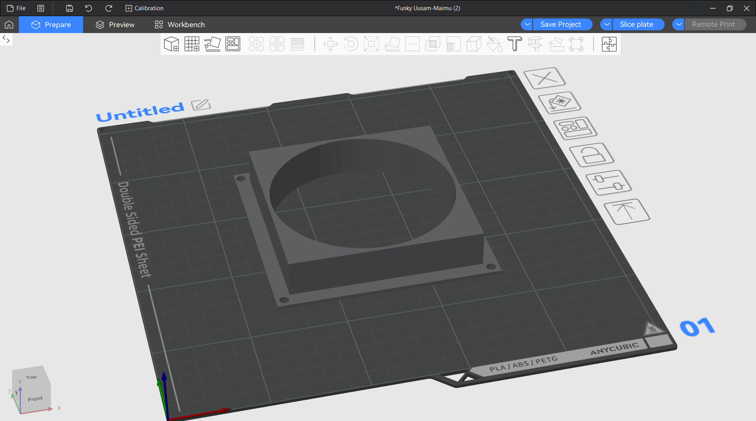Click the Remote Print button
Screen dimensions: 756x421
point(715,24)
